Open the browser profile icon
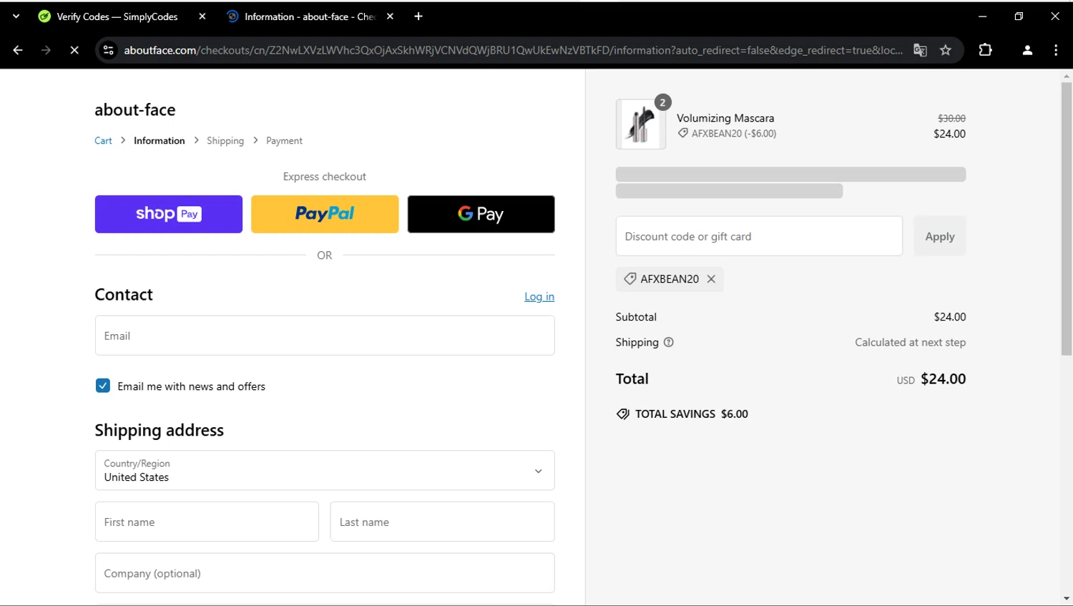Image resolution: width=1073 pixels, height=606 pixels. pyautogui.click(x=1027, y=50)
